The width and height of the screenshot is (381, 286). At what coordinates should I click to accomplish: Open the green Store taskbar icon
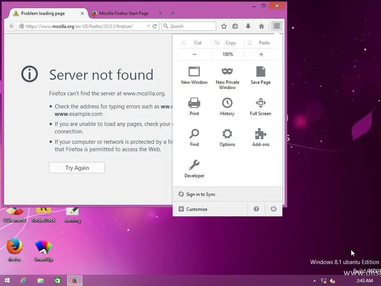tap(58, 280)
